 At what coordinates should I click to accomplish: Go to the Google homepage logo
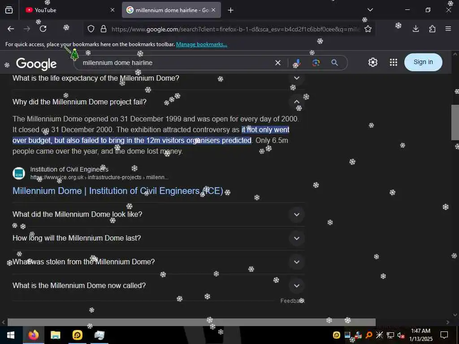click(36, 64)
